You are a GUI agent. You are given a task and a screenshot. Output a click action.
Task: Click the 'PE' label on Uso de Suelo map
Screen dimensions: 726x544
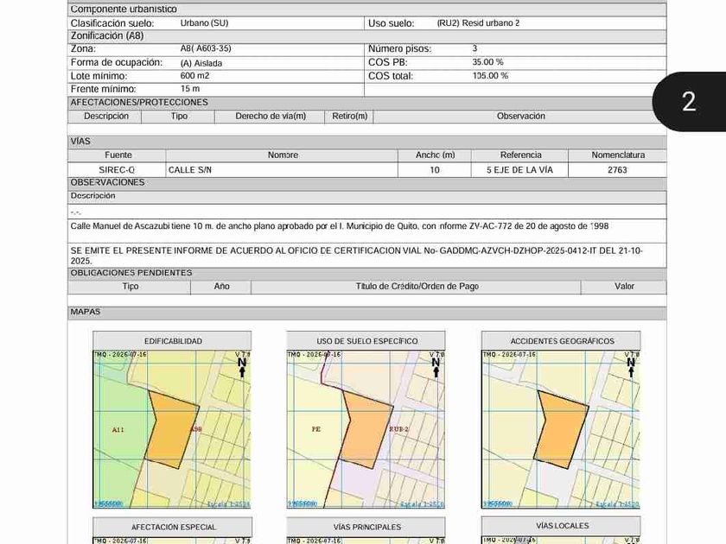[316, 429]
